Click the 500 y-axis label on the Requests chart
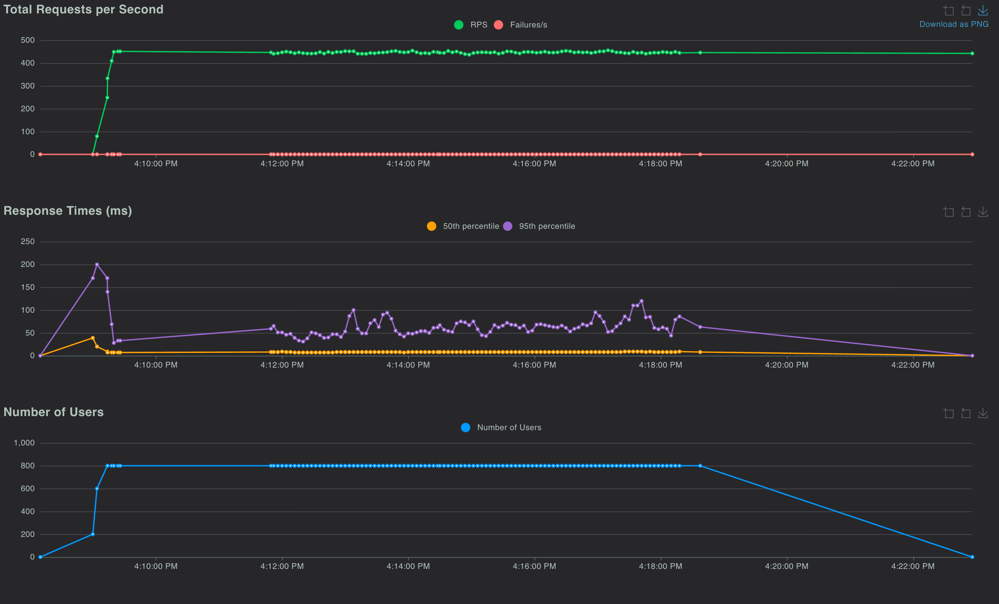 27,40
